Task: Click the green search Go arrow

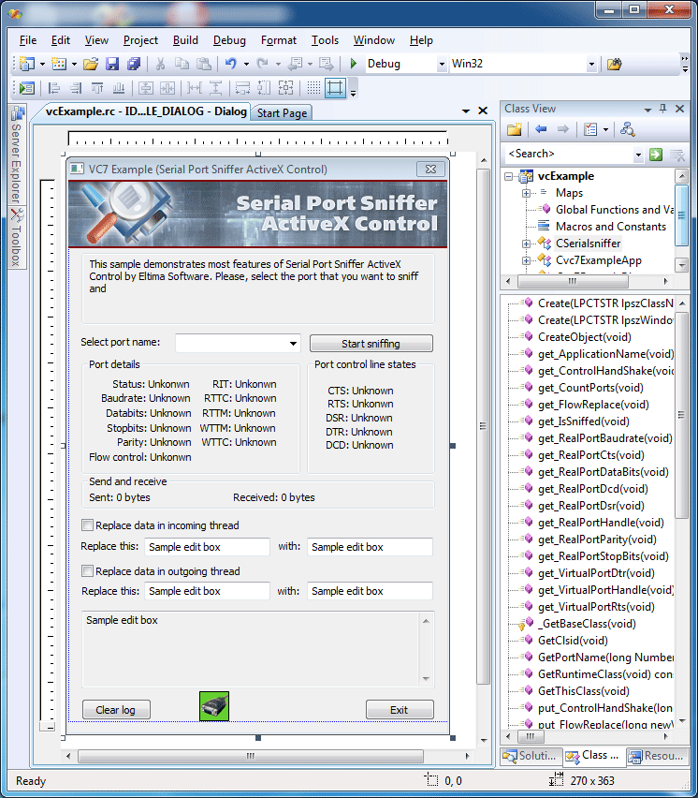Action: coord(656,155)
